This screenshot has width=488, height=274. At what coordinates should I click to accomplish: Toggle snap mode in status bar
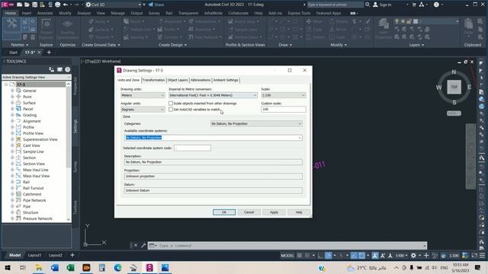tap(307, 256)
